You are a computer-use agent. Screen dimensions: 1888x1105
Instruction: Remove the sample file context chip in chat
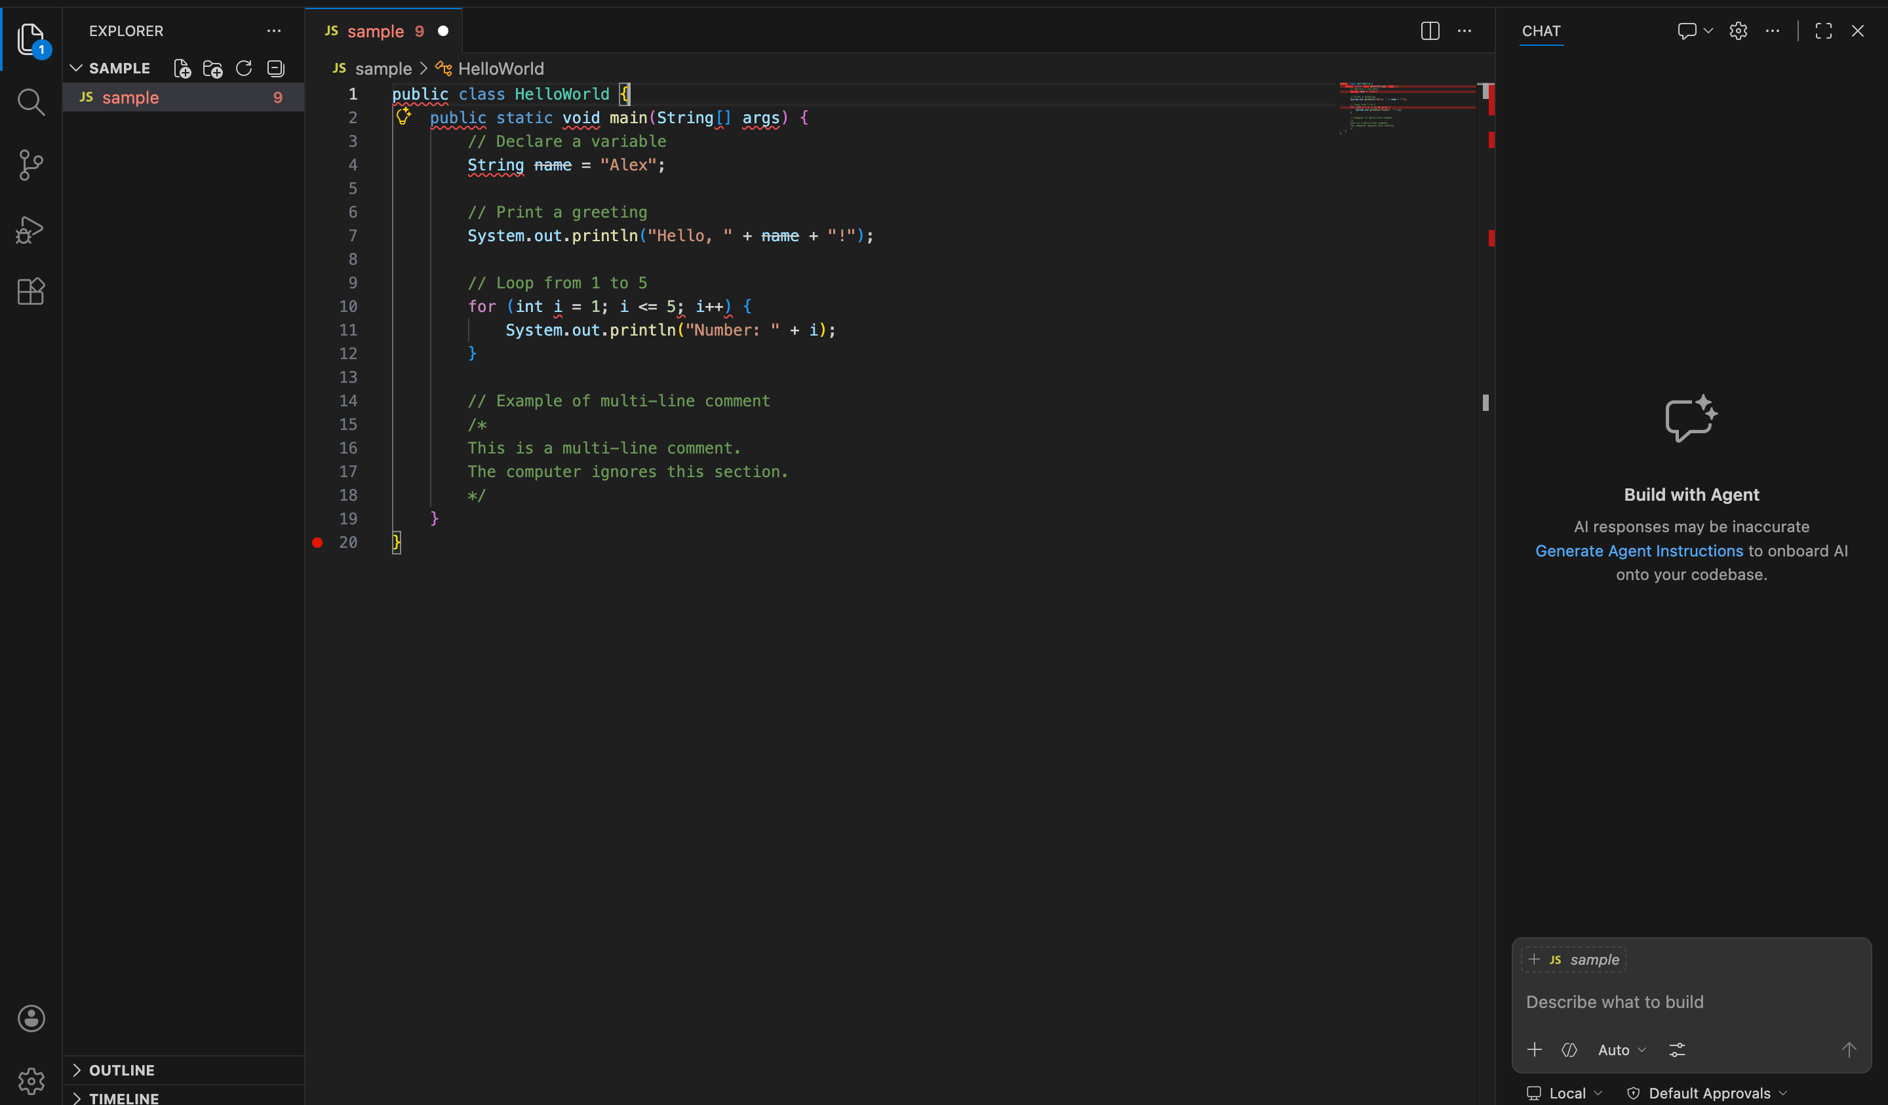(x=1533, y=959)
